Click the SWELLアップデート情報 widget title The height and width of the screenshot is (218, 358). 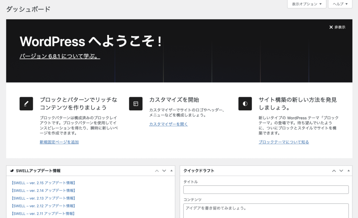coord(38,171)
